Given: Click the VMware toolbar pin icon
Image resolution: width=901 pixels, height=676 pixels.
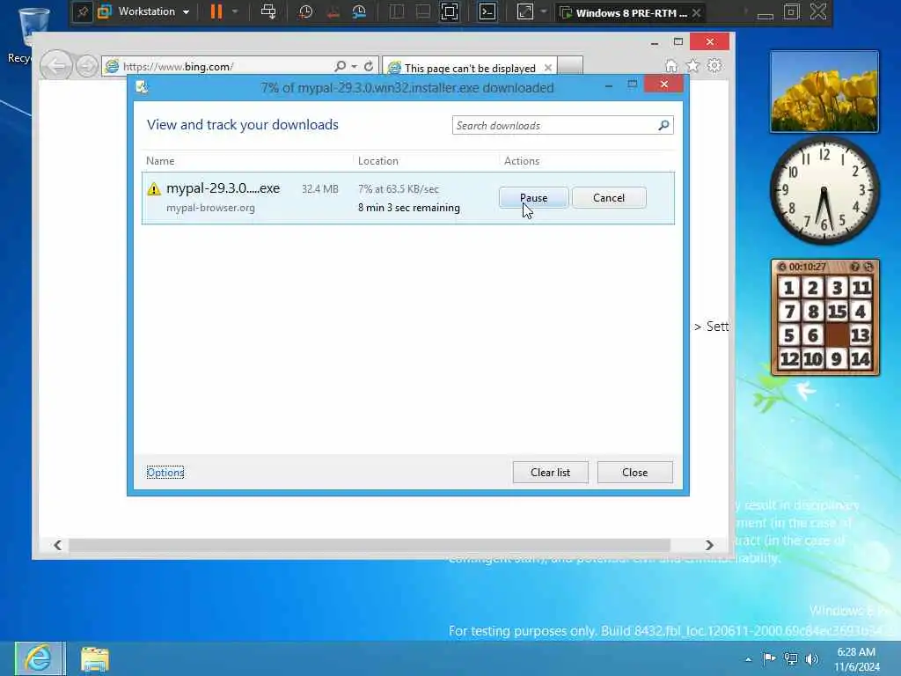Looking at the screenshot, I should pyautogui.click(x=83, y=12).
